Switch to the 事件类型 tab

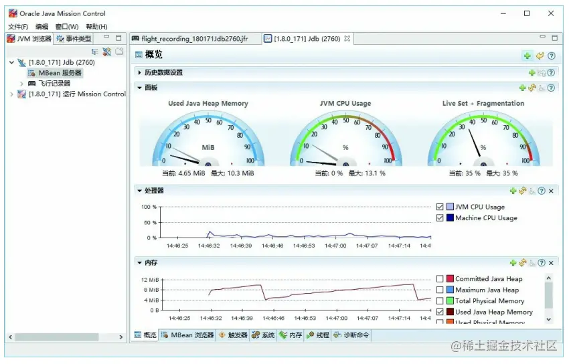(74, 38)
